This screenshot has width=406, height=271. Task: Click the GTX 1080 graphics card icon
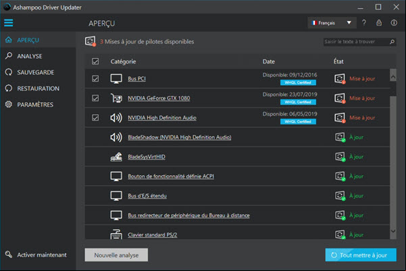click(x=116, y=98)
